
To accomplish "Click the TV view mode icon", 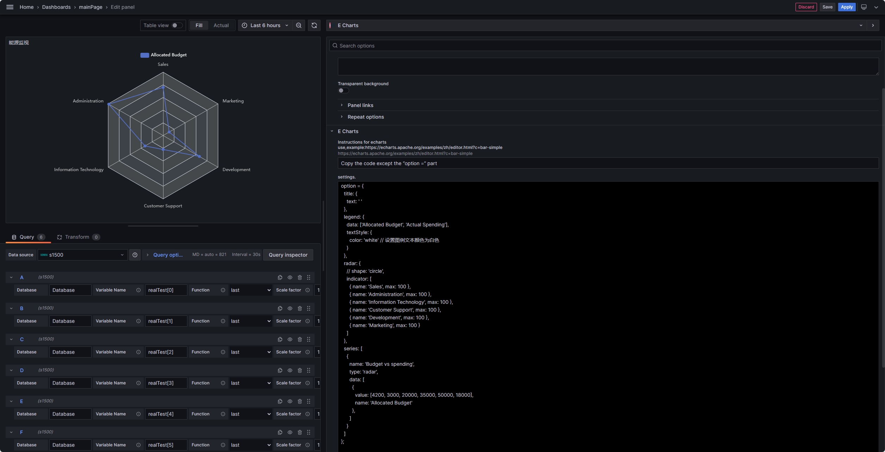I will coord(864,7).
